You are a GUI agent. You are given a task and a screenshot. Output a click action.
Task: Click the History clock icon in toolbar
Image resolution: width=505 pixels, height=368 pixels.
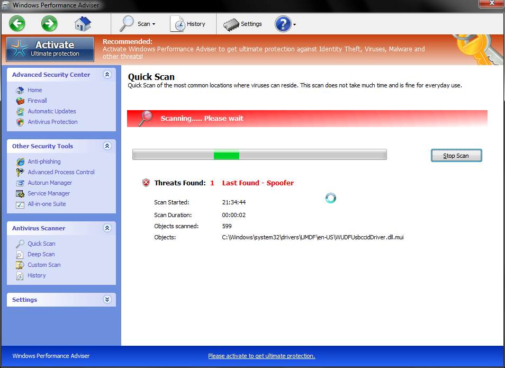point(177,23)
